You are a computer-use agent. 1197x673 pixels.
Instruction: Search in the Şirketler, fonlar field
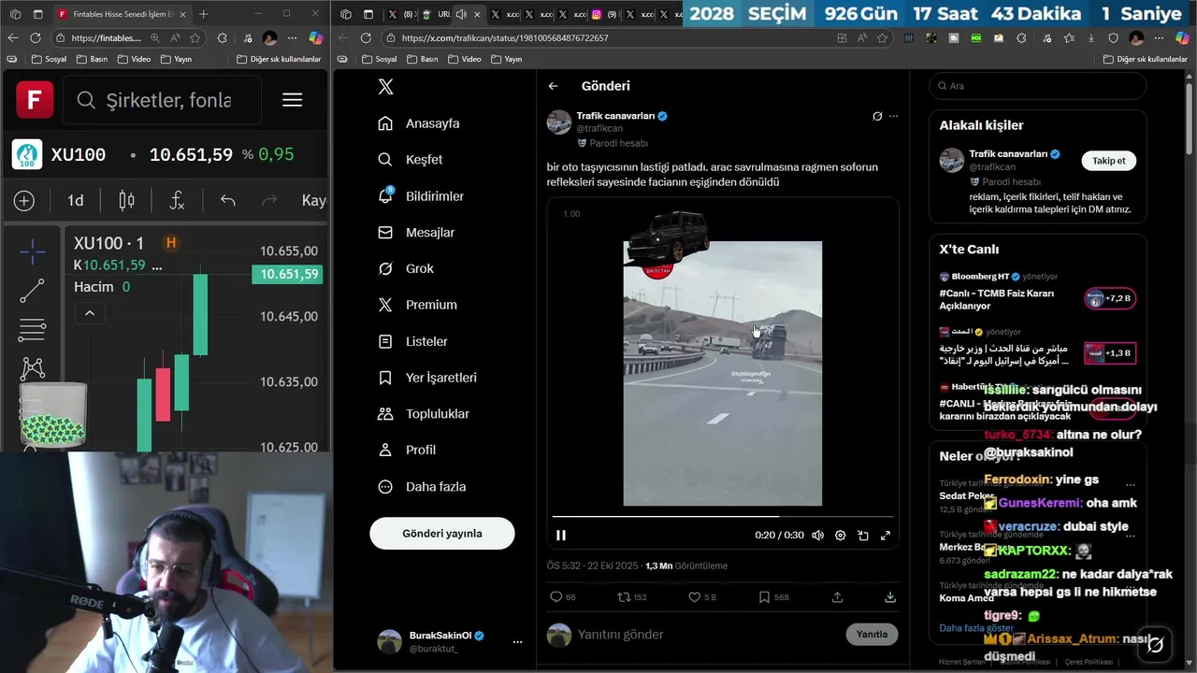point(162,100)
